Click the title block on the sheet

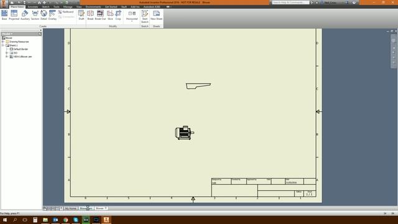[264, 187]
